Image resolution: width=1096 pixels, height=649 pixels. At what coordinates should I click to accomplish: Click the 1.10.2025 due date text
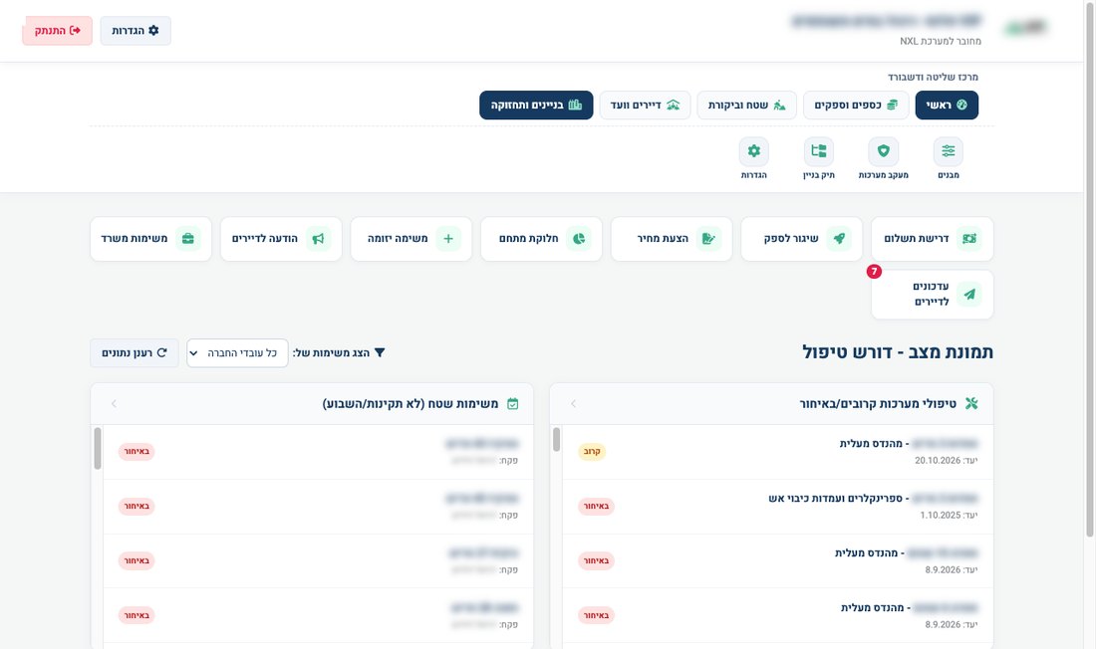pyautogui.click(x=941, y=516)
